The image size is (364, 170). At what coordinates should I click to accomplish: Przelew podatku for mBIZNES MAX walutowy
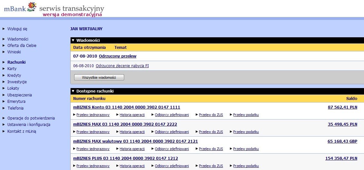[x=246, y=149]
